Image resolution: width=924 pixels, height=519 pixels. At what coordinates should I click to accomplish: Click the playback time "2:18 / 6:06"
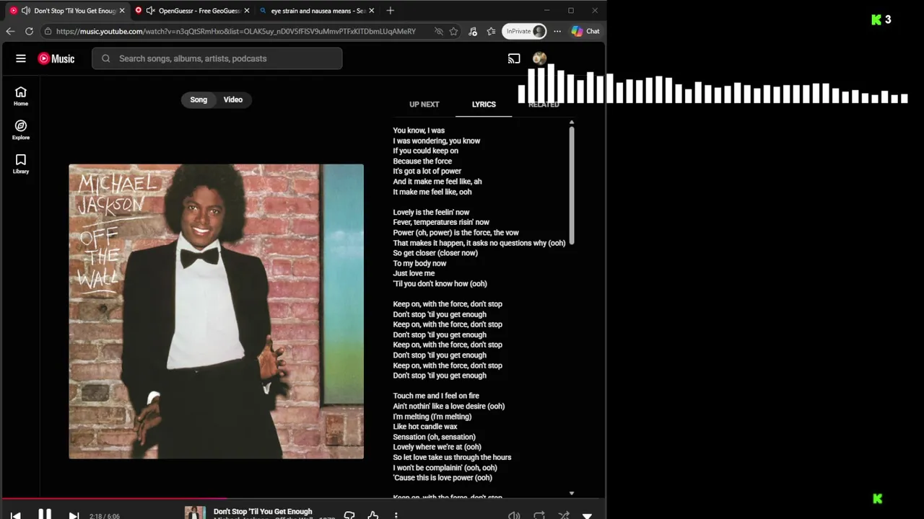[x=105, y=516]
